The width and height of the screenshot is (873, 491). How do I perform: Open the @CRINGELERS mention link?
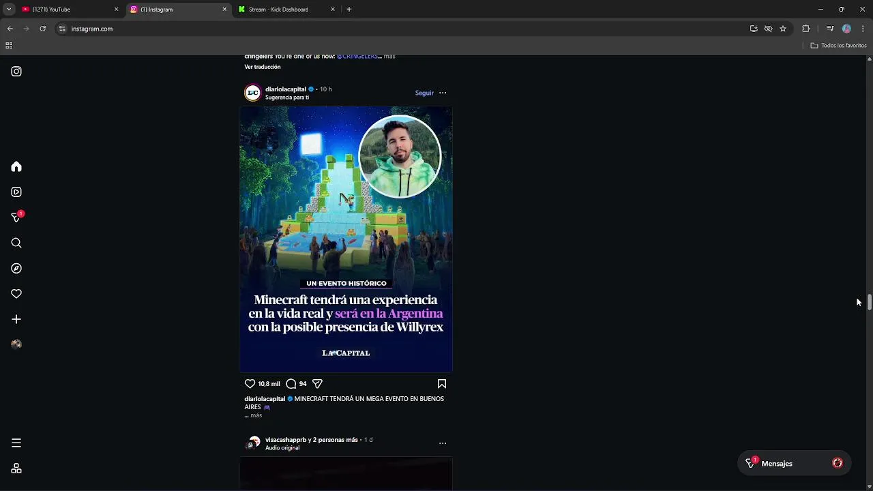click(357, 57)
